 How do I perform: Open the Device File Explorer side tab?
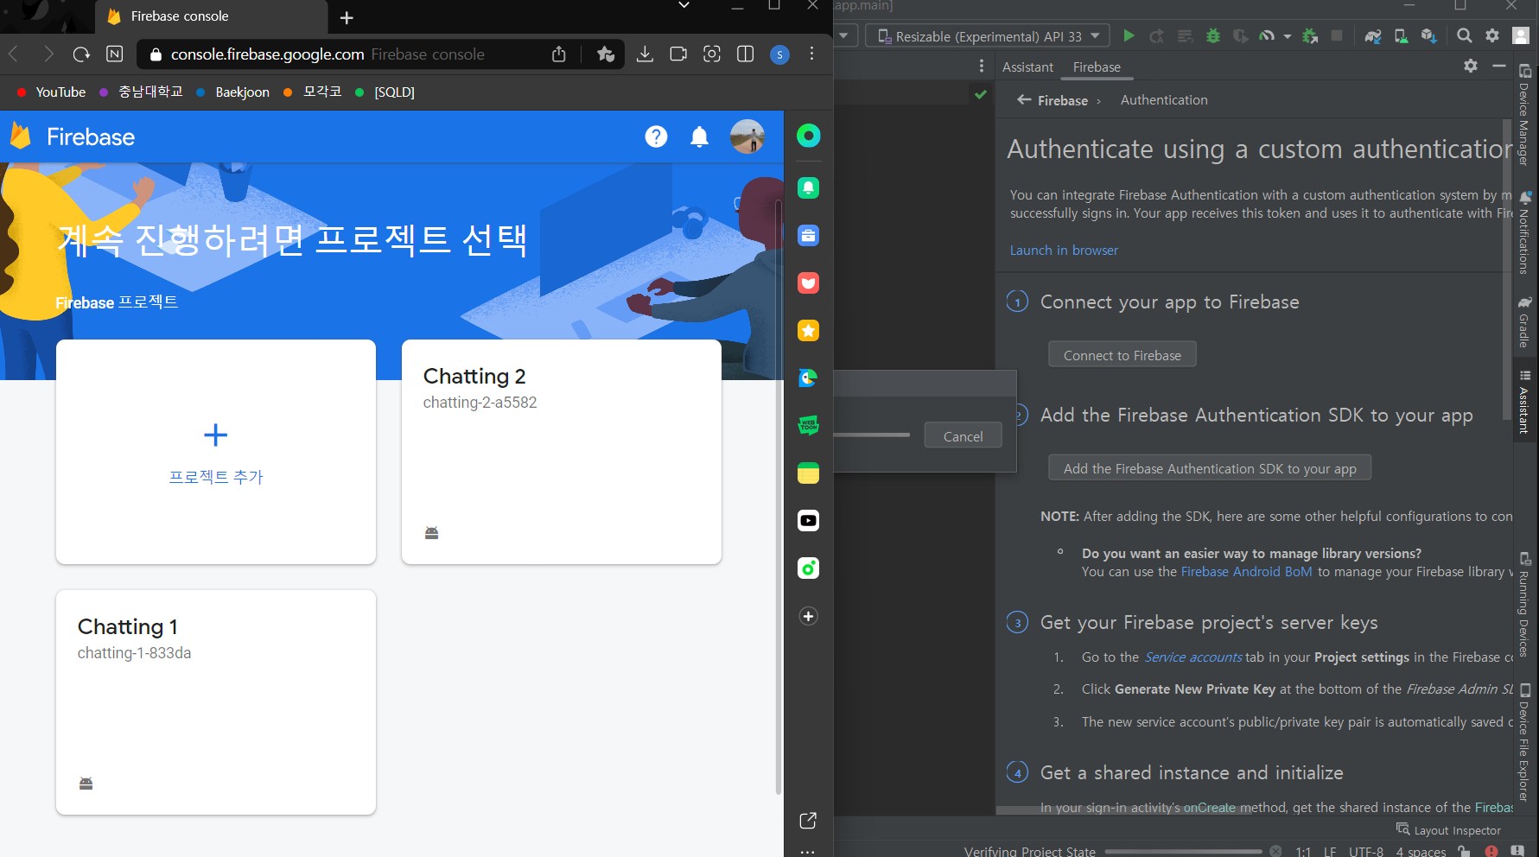[x=1524, y=742]
